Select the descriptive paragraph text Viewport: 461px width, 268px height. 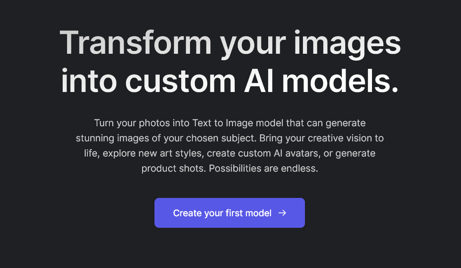click(x=230, y=145)
